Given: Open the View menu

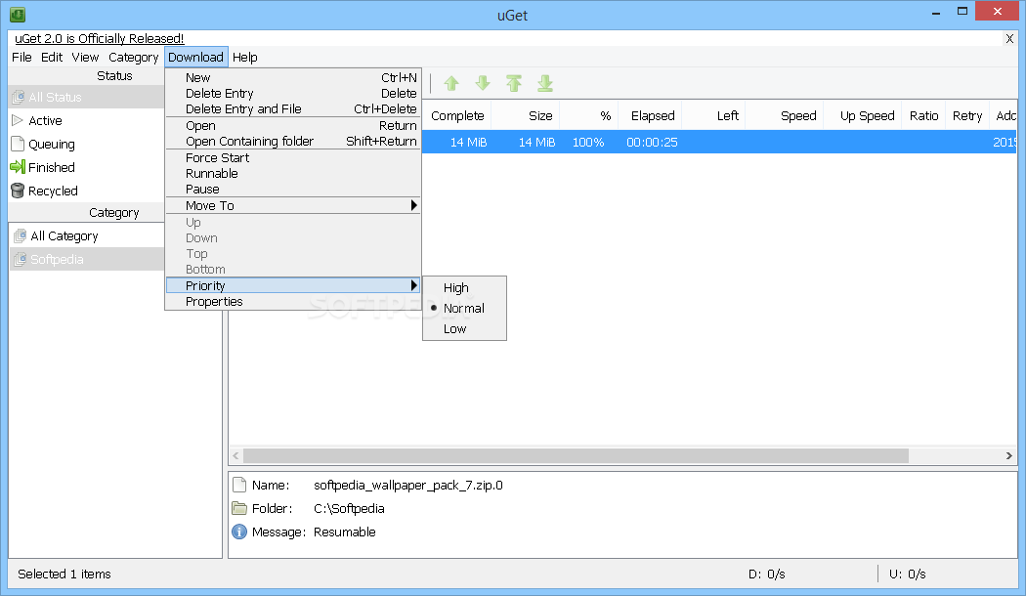Looking at the screenshot, I should 85,57.
